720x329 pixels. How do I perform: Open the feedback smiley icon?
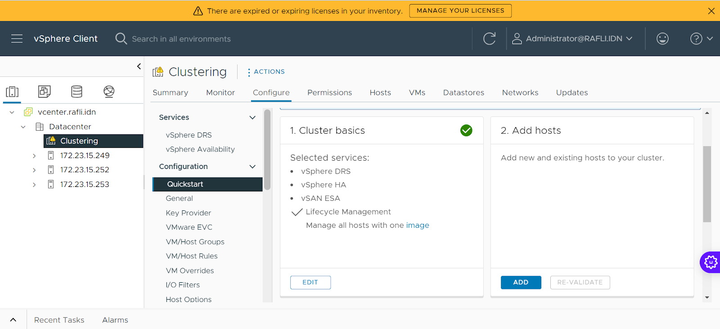662,39
